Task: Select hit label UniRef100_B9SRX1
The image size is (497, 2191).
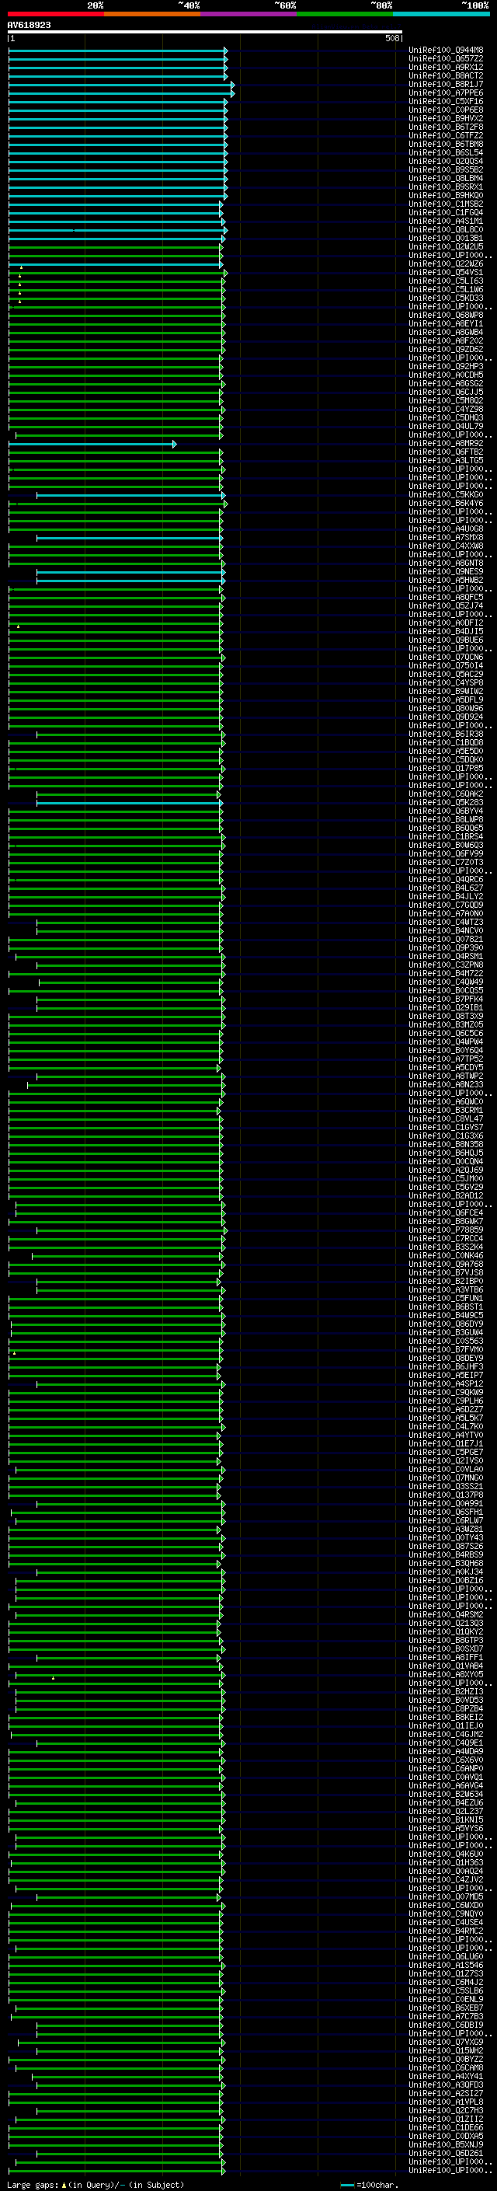Action: pos(446,187)
